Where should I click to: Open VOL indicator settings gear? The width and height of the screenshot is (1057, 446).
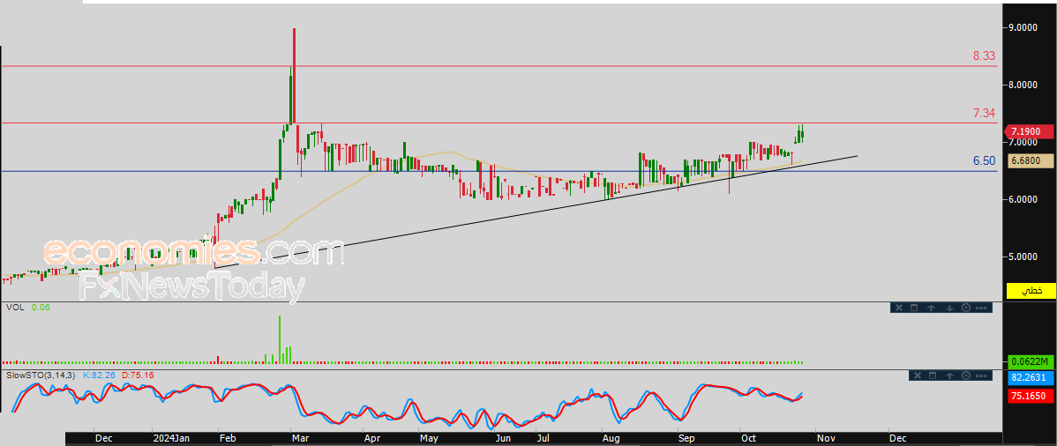click(x=966, y=308)
